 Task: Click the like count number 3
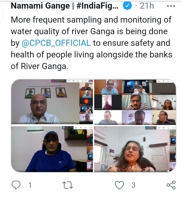pyautogui.click(x=134, y=185)
